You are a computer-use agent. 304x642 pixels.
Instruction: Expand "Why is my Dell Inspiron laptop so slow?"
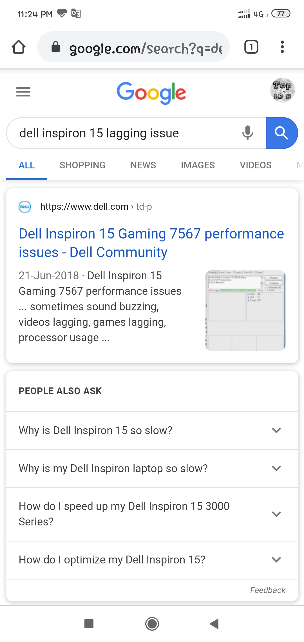(152, 469)
